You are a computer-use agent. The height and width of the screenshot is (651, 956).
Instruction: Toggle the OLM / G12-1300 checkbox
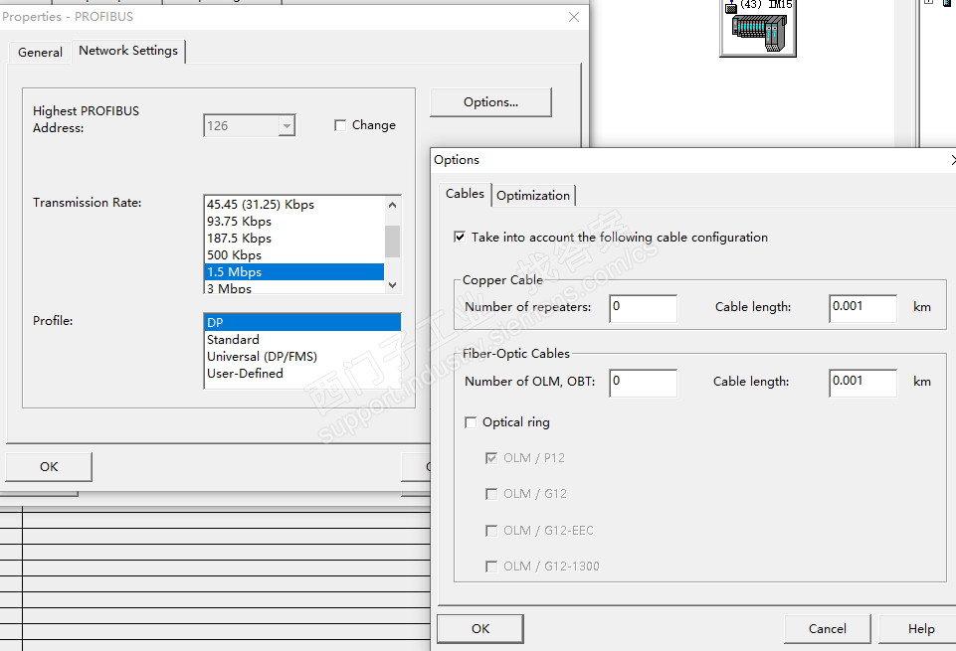[490, 567]
